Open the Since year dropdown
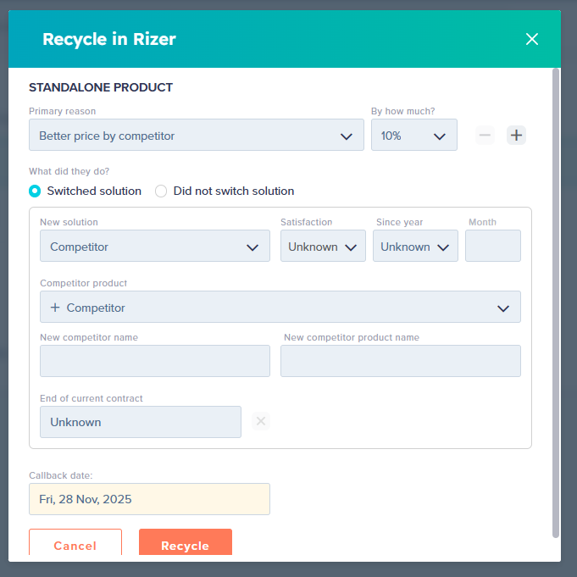 point(415,246)
